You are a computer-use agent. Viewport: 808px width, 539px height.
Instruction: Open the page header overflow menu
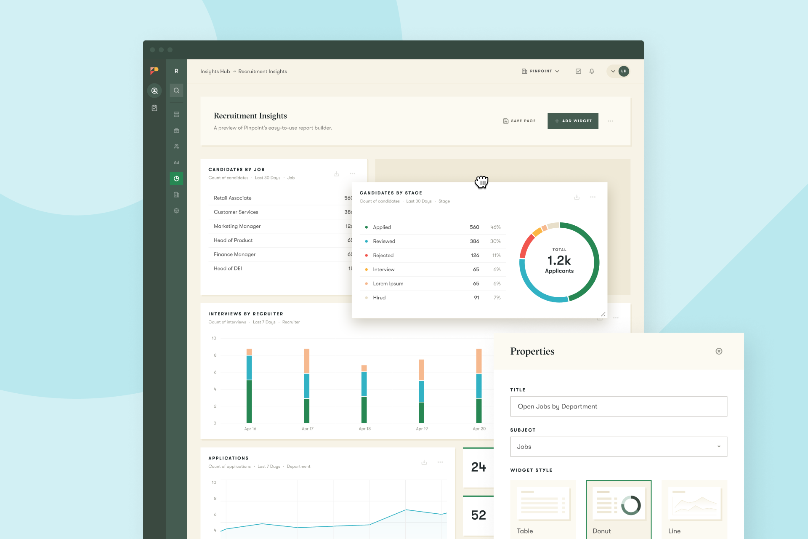(x=611, y=121)
